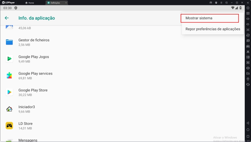Screen dimensions: 251x142
Task: Open user account icon in title bar
Action: 216,3
